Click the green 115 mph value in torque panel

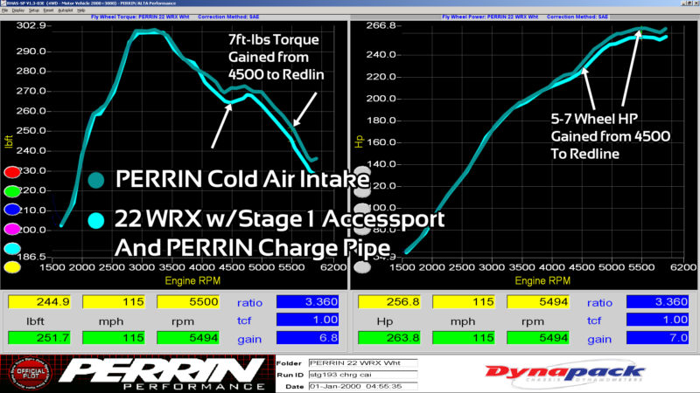point(114,338)
